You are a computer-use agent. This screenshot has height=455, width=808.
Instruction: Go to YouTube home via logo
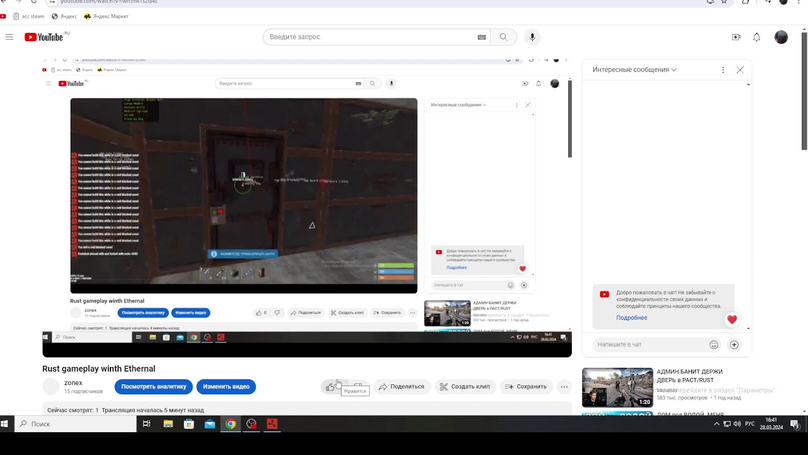coord(44,37)
